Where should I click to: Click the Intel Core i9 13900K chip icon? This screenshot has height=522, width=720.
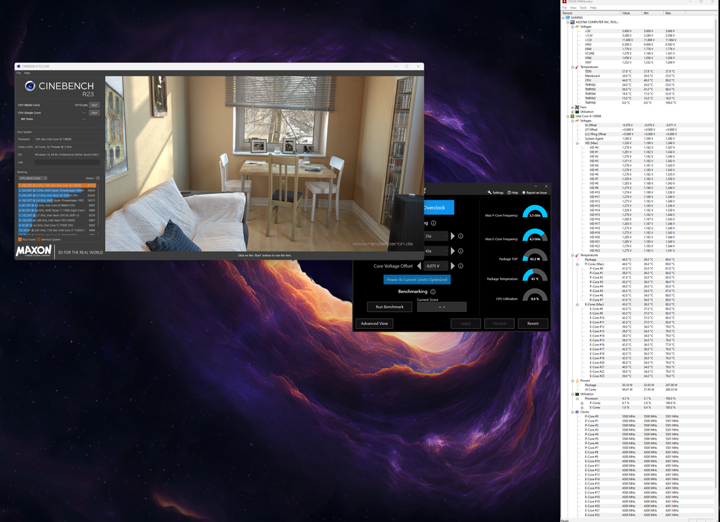click(x=572, y=116)
